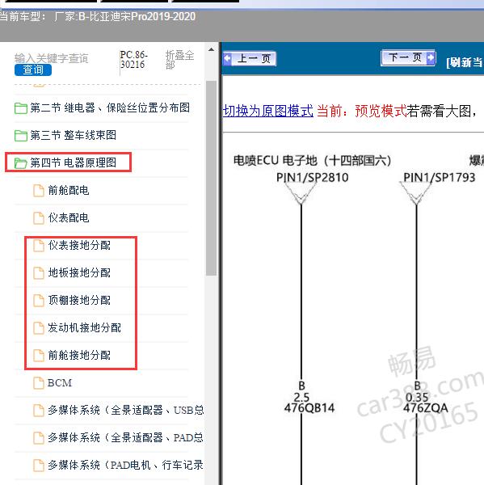This screenshot has height=485, width=484.
Task: Go to next page with 下一页
Action: click(x=408, y=58)
